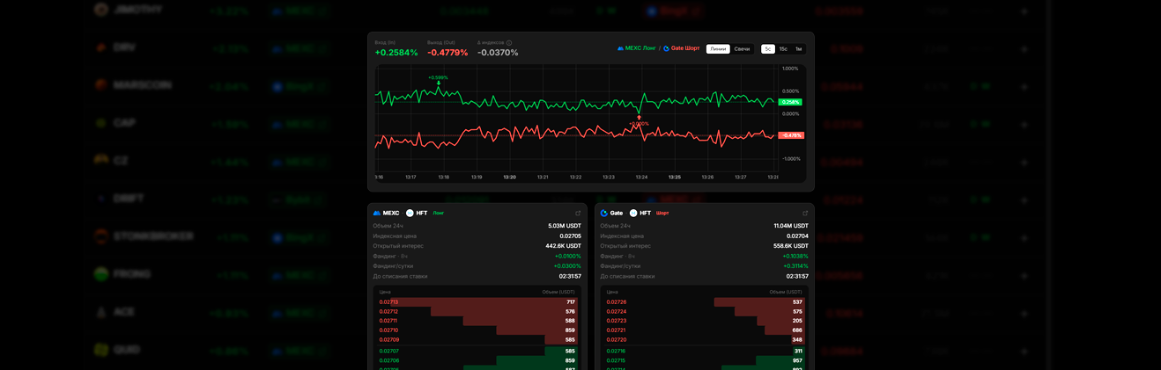Click Gate logo in chart legend

click(666, 48)
